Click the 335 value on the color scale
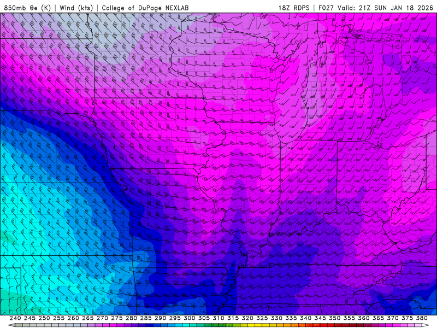Screen dimensions: 437x328 (x=291, y=318)
